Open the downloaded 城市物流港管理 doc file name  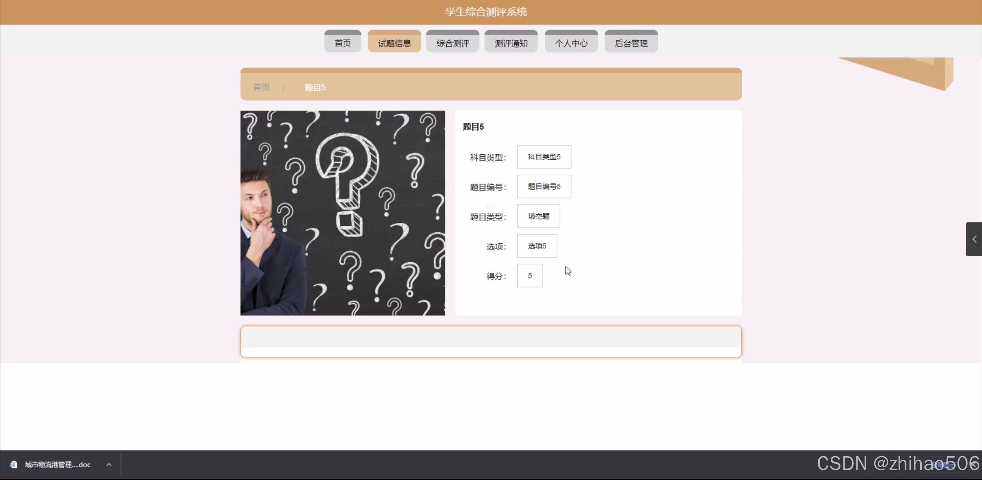(58, 465)
